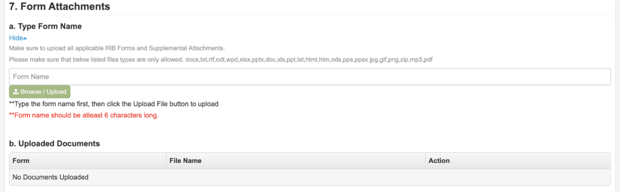The image size is (620, 192).
Task: Click the Form Name placeholder text
Action: point(31,77)
